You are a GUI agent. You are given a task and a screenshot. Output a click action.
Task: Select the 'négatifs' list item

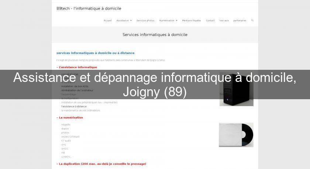click(x=66, y=125)
